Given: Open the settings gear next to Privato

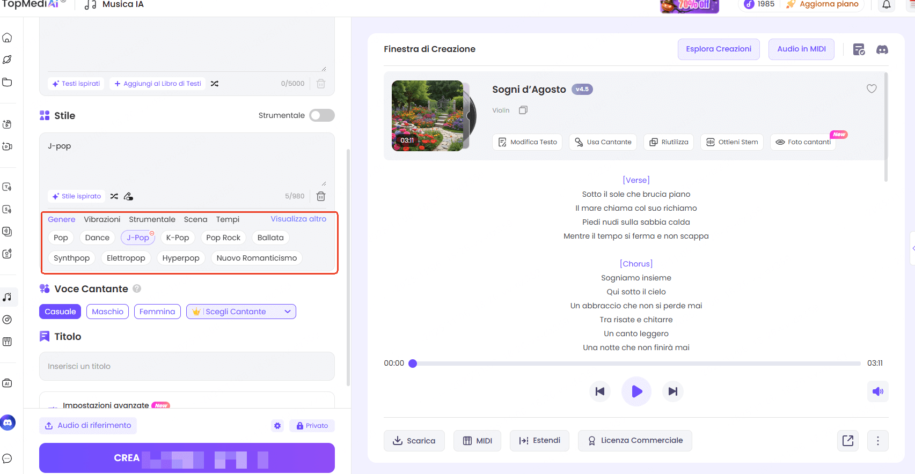Looking at the screenshot, I should coord(277,426).
